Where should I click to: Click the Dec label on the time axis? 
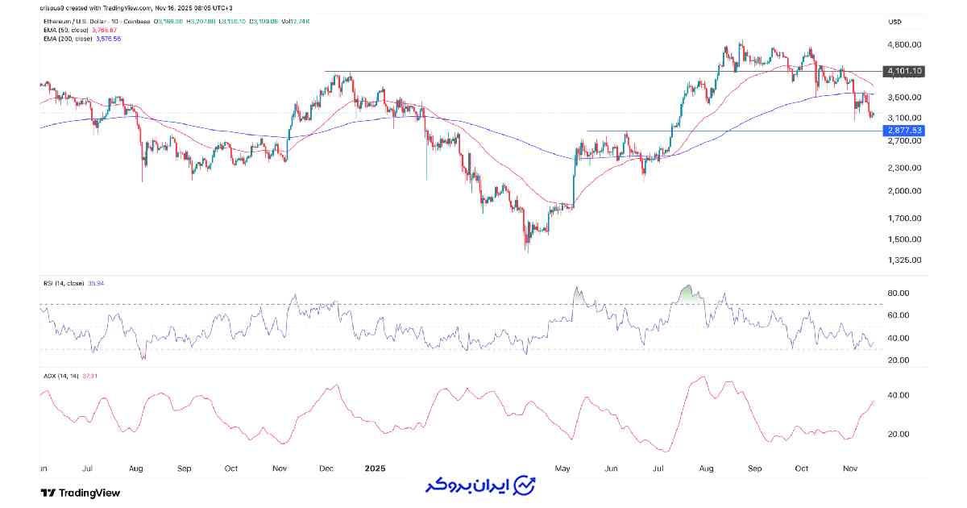click(329, 468)
